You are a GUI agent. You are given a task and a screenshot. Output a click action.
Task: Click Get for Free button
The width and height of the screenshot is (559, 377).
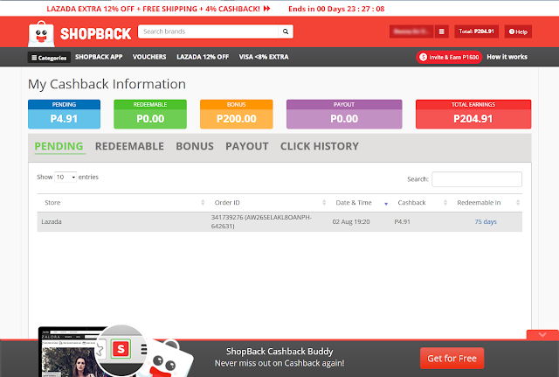click(452, 358)
